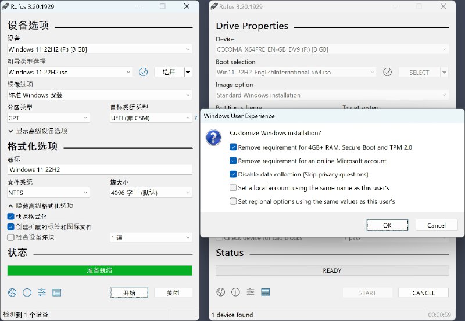Toggle the 快速格式化 quick format checkbox
465x321 pixels.
11,217
